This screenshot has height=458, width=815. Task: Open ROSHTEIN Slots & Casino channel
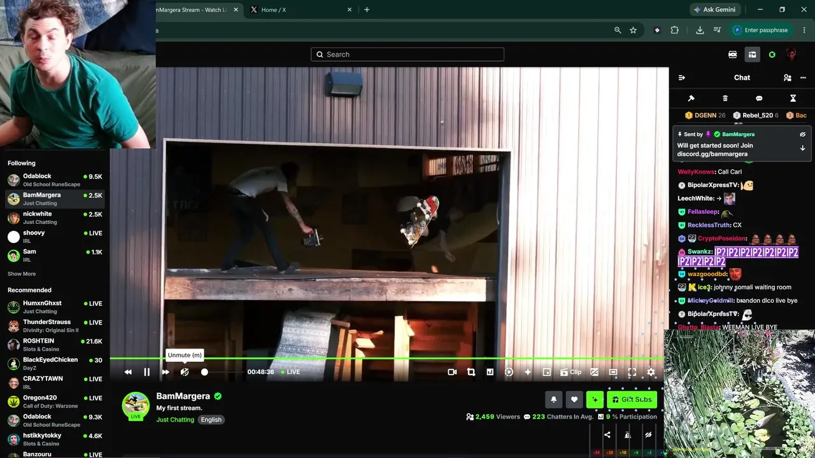tap(55, 345)
